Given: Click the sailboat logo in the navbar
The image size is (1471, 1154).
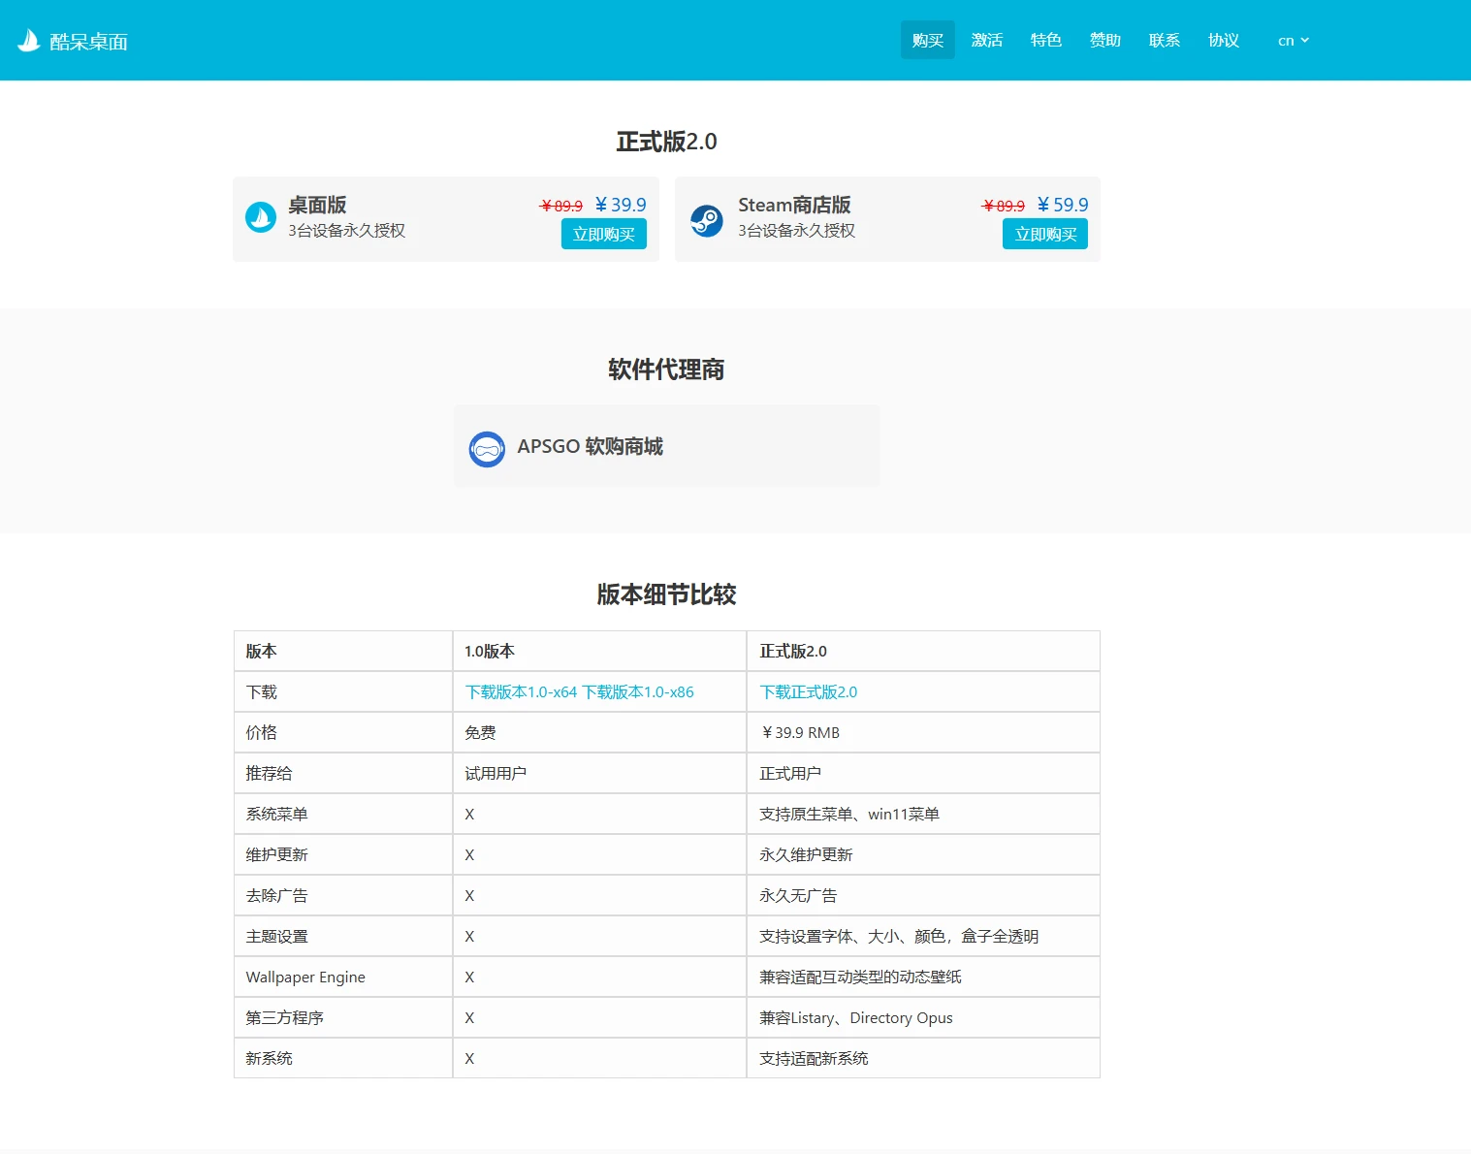Looking at the screenshot, I should pos(28,39).
